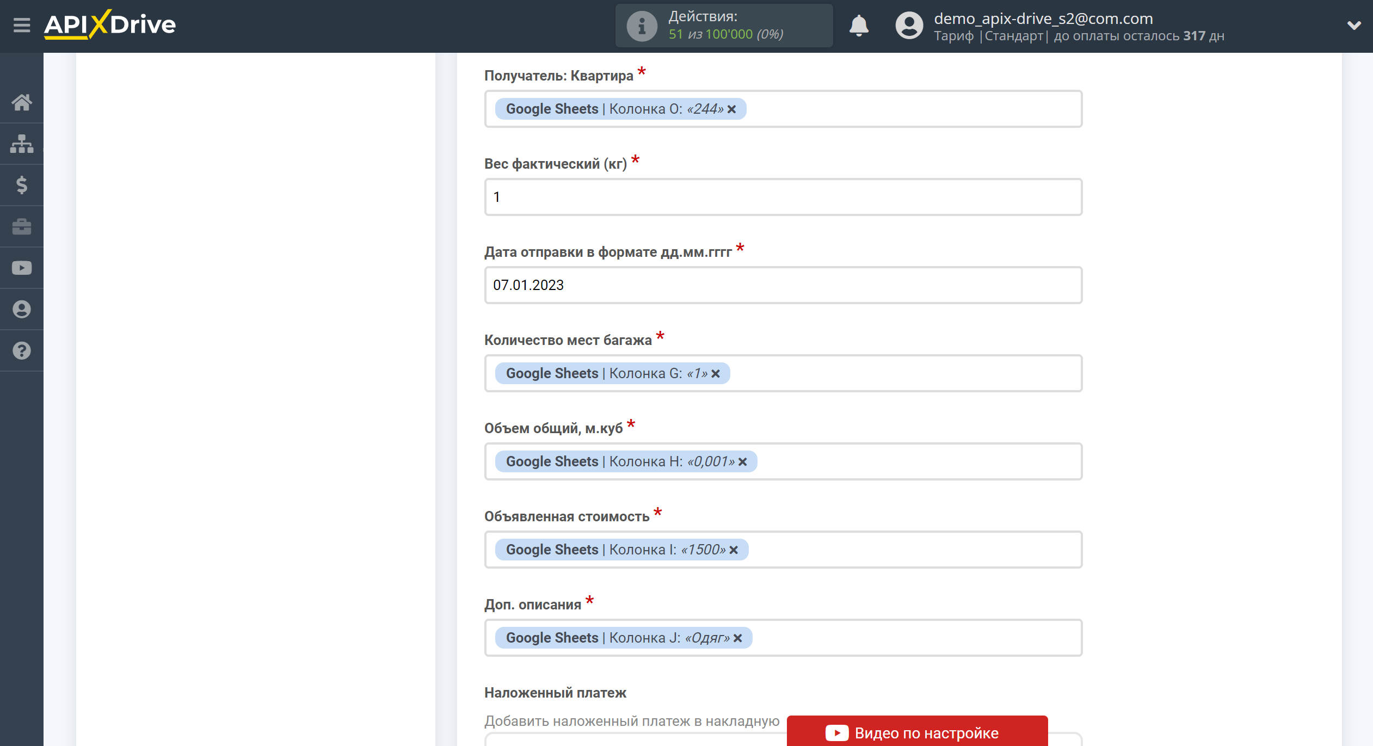Click the ApiX-Drive logo
1373x746 pixels.
click(x=110, y=24)
